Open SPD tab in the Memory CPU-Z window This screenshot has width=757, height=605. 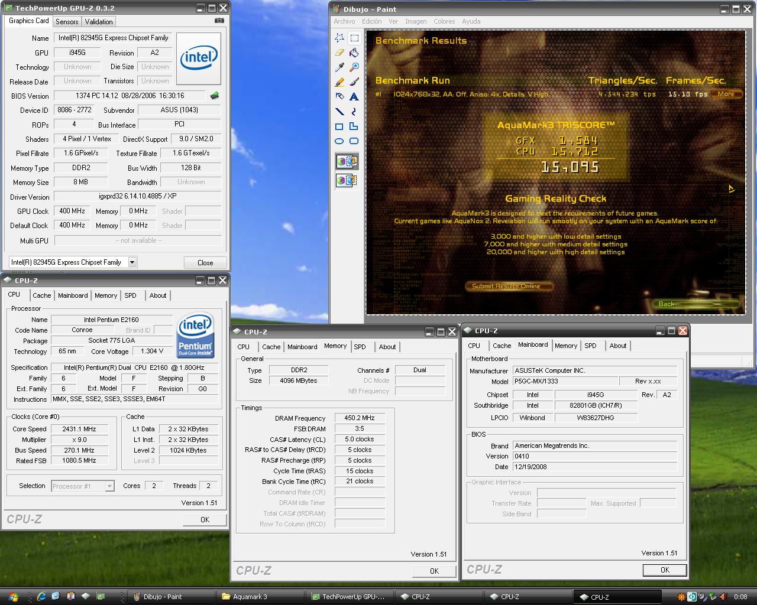click(360, 347)
